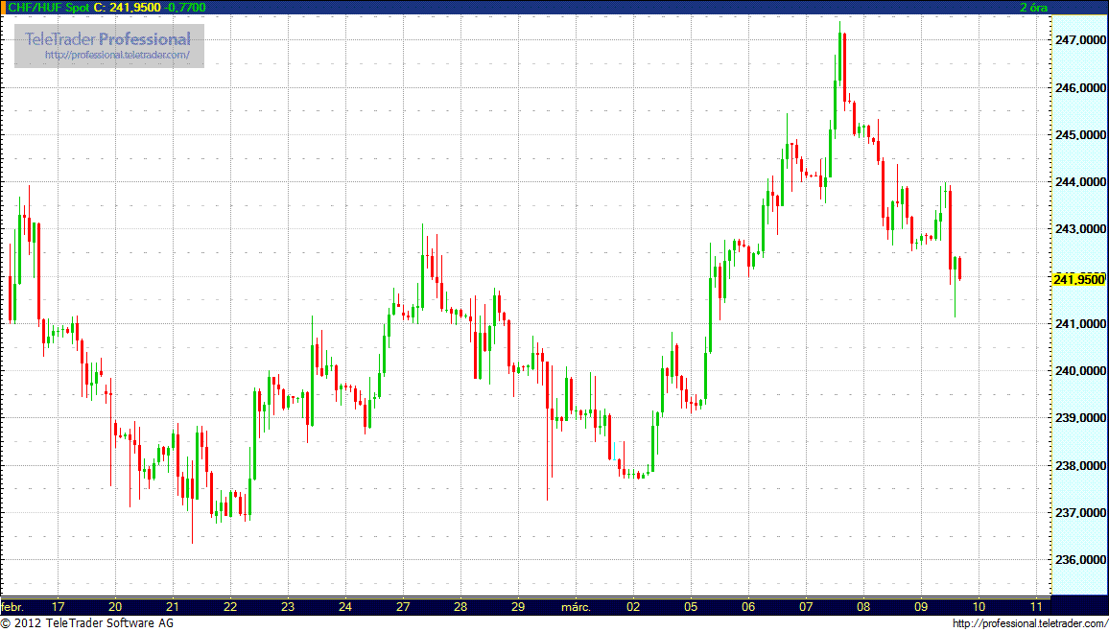This screenshot has width=1109, height=632.
Task: Click the orange marker in the title bar
Action: coord(3,7)
